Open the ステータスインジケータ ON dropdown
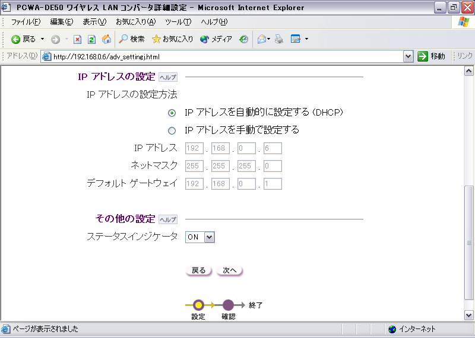Viewport: 475px width, 338px height. [x=210, y=237]
